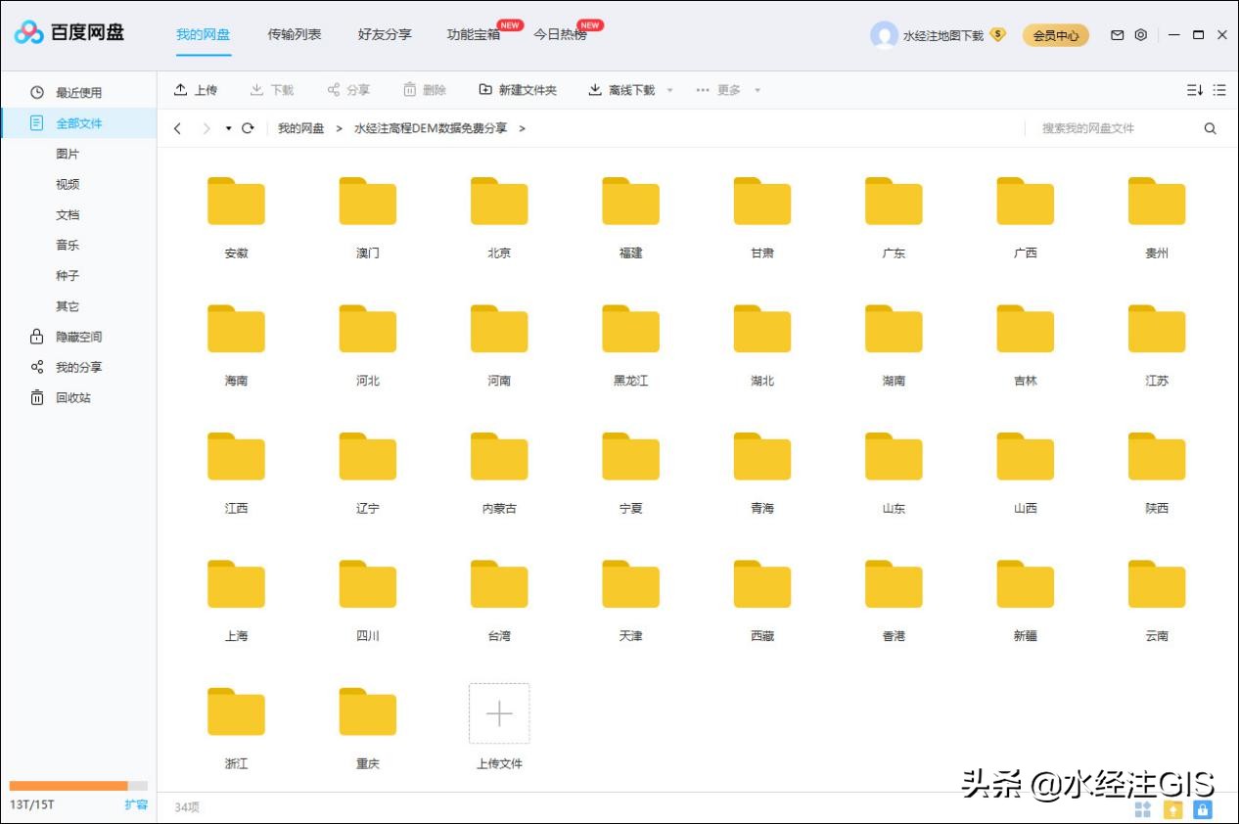
Task: Click the user avatar icon
Action: coord(884,35)
